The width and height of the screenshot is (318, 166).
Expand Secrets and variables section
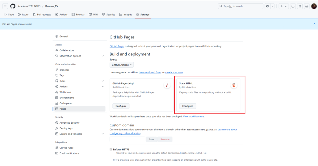103,134
